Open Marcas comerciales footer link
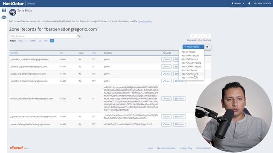Viewport: 273px width, 153px height. [166, 148]
